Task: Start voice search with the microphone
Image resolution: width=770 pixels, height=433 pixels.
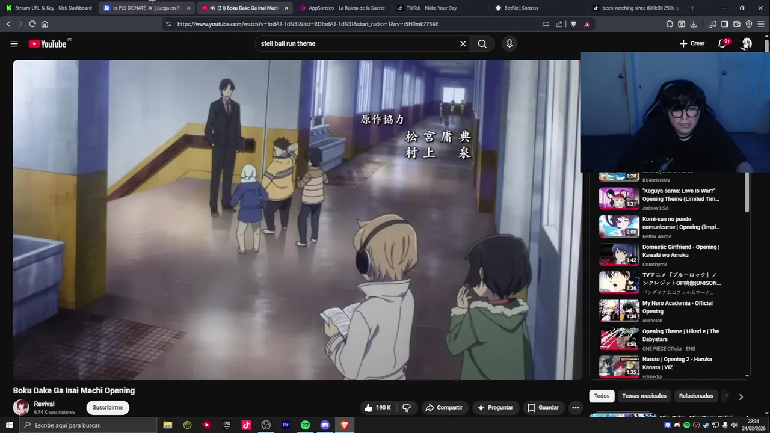Action: pyautogui.click(x=509, y=43)
